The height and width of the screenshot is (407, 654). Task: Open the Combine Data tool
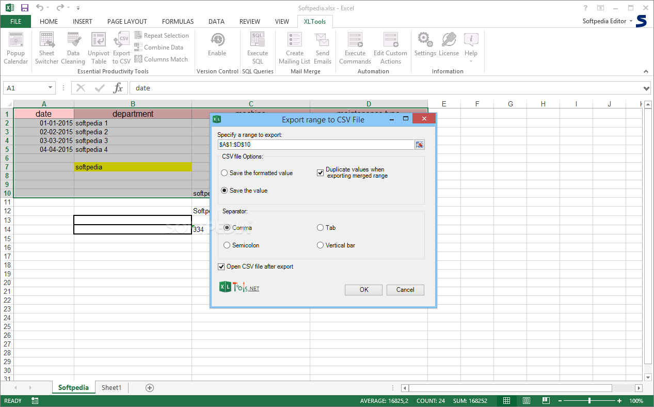tap(158, 48)
